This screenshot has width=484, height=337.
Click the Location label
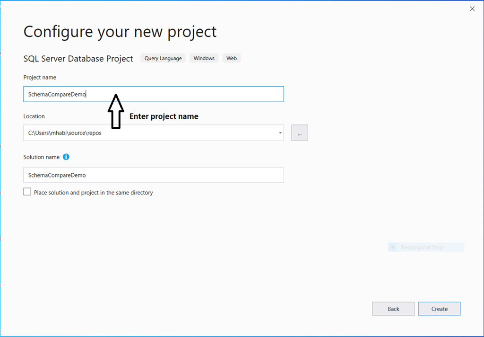pyautogui.click(x=34, y=116)
